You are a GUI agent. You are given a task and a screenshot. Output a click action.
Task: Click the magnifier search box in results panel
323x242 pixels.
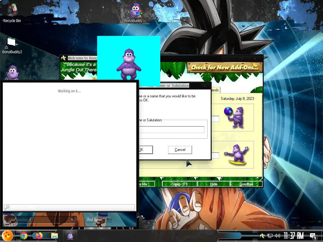point(70,207)
